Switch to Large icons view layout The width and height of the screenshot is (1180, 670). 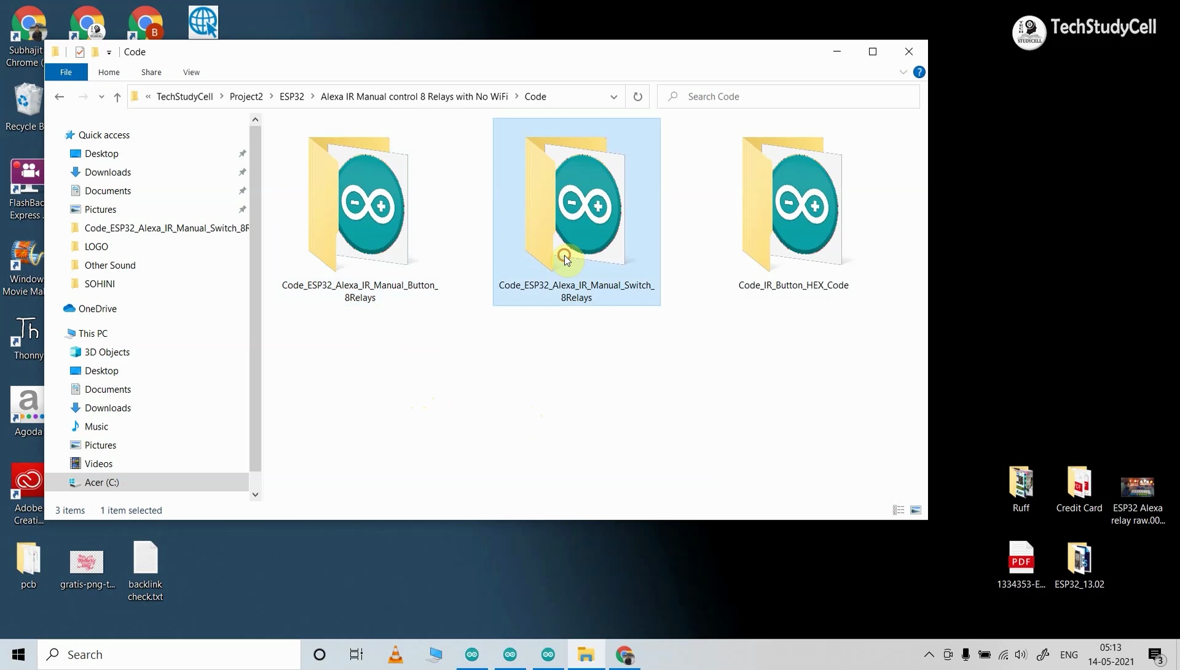coord(916,510)
